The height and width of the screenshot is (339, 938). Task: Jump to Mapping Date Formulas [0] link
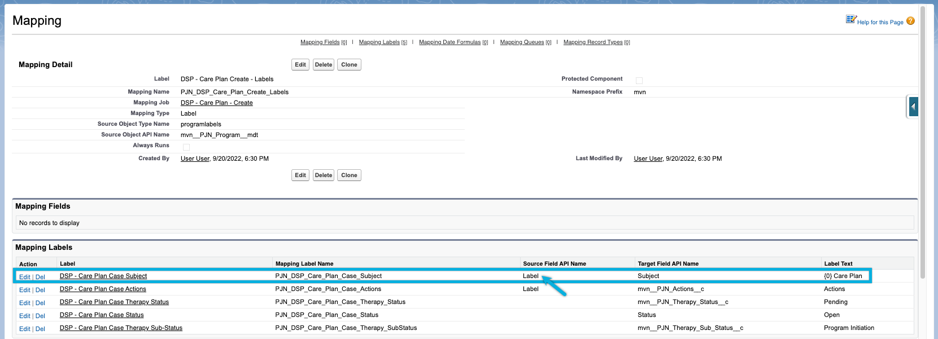(453, 42)
